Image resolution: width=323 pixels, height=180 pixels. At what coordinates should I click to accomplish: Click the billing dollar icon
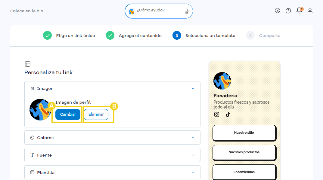point(277,11)
